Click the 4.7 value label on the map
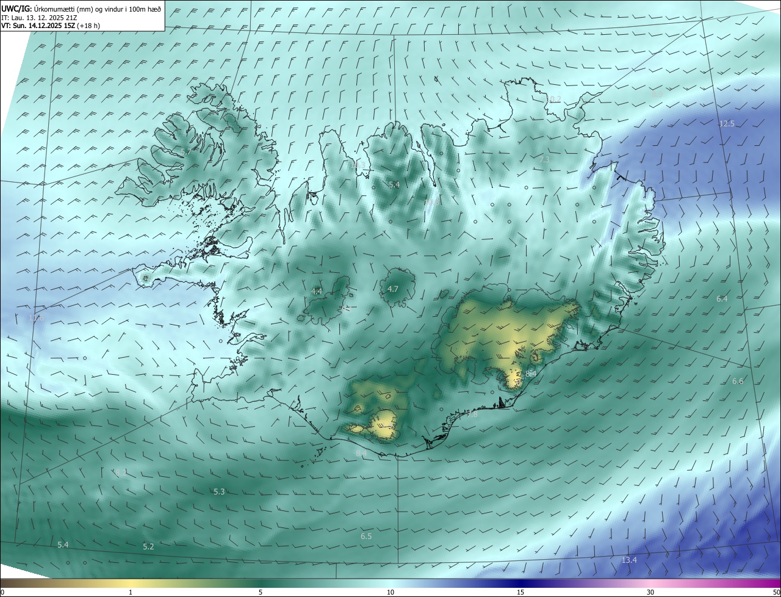Screen dimensions: 781x597 (x=393, y=289)
